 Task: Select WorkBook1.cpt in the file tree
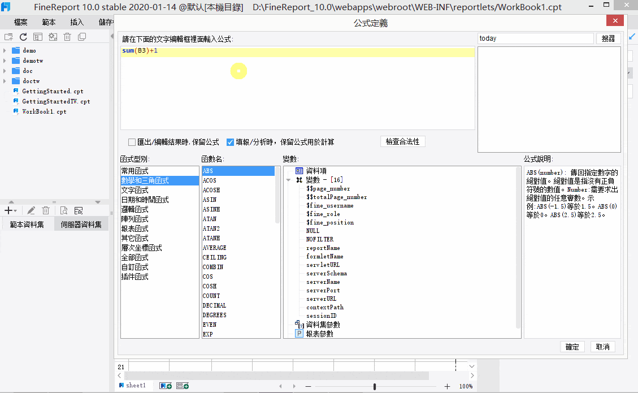(x=44, y=111)
